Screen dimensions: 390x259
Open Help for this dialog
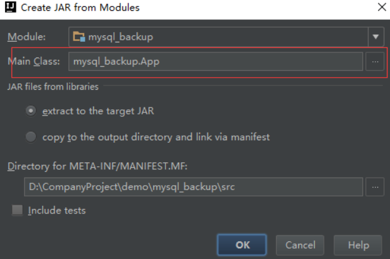358,244
